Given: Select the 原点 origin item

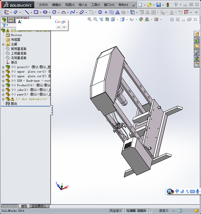Looking at the screenshot, I should tap(14, 63).
